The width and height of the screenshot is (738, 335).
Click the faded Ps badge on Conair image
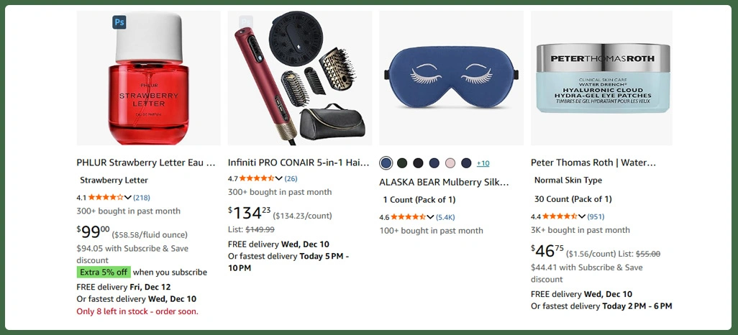click(246, 22)
